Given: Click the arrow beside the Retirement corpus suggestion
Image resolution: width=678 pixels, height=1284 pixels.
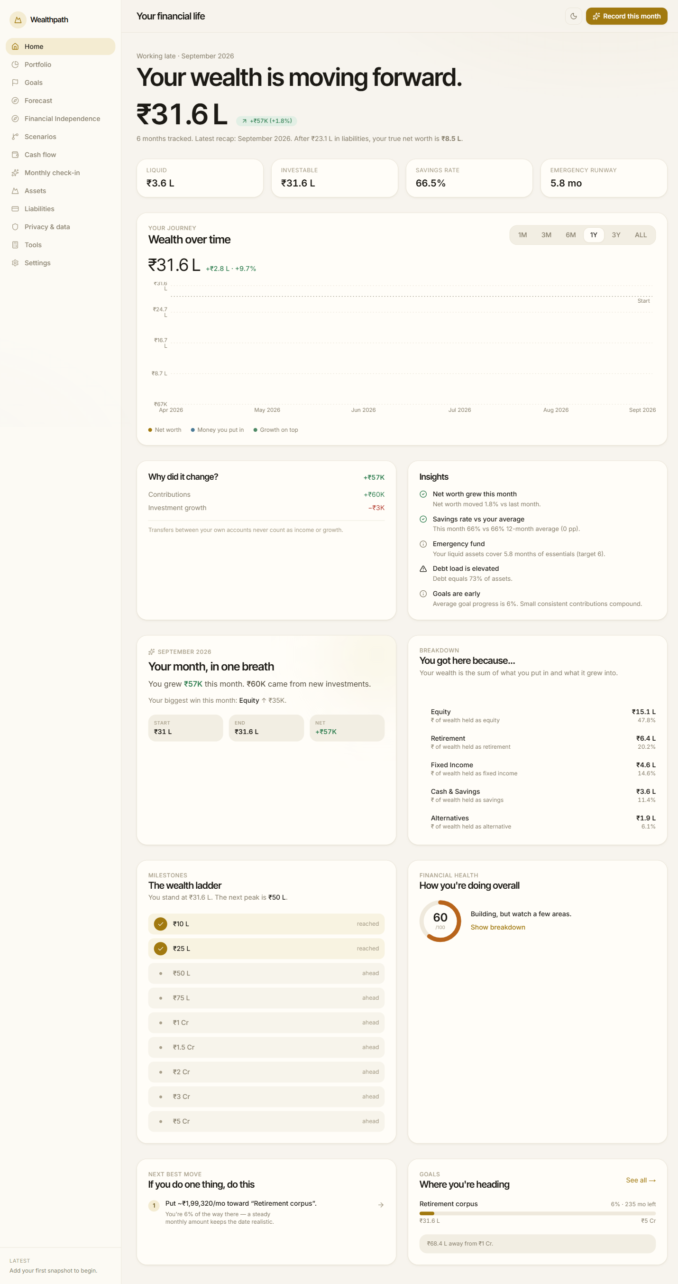Looking at the screenshot, I should [x=381, y=1205].
